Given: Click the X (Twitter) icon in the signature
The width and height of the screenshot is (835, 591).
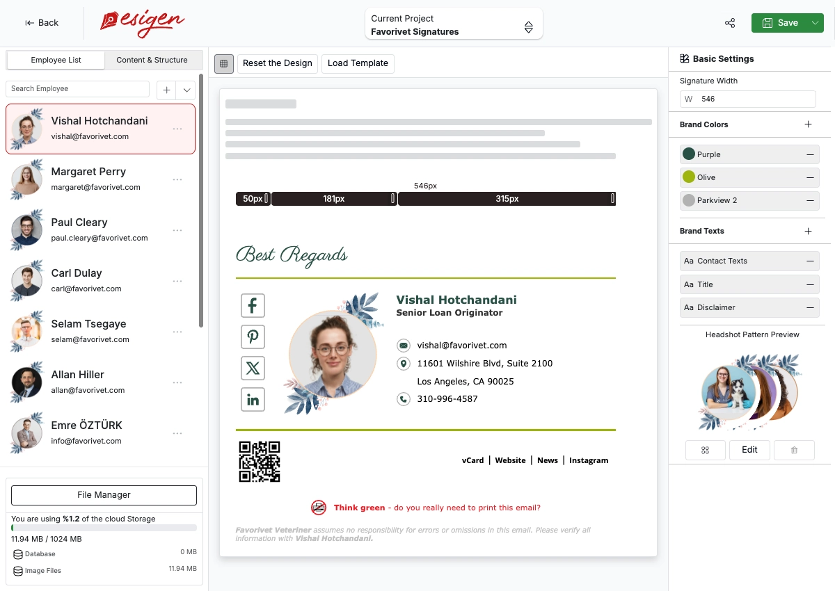Looking at the screenshot, I should click(253, 368).
